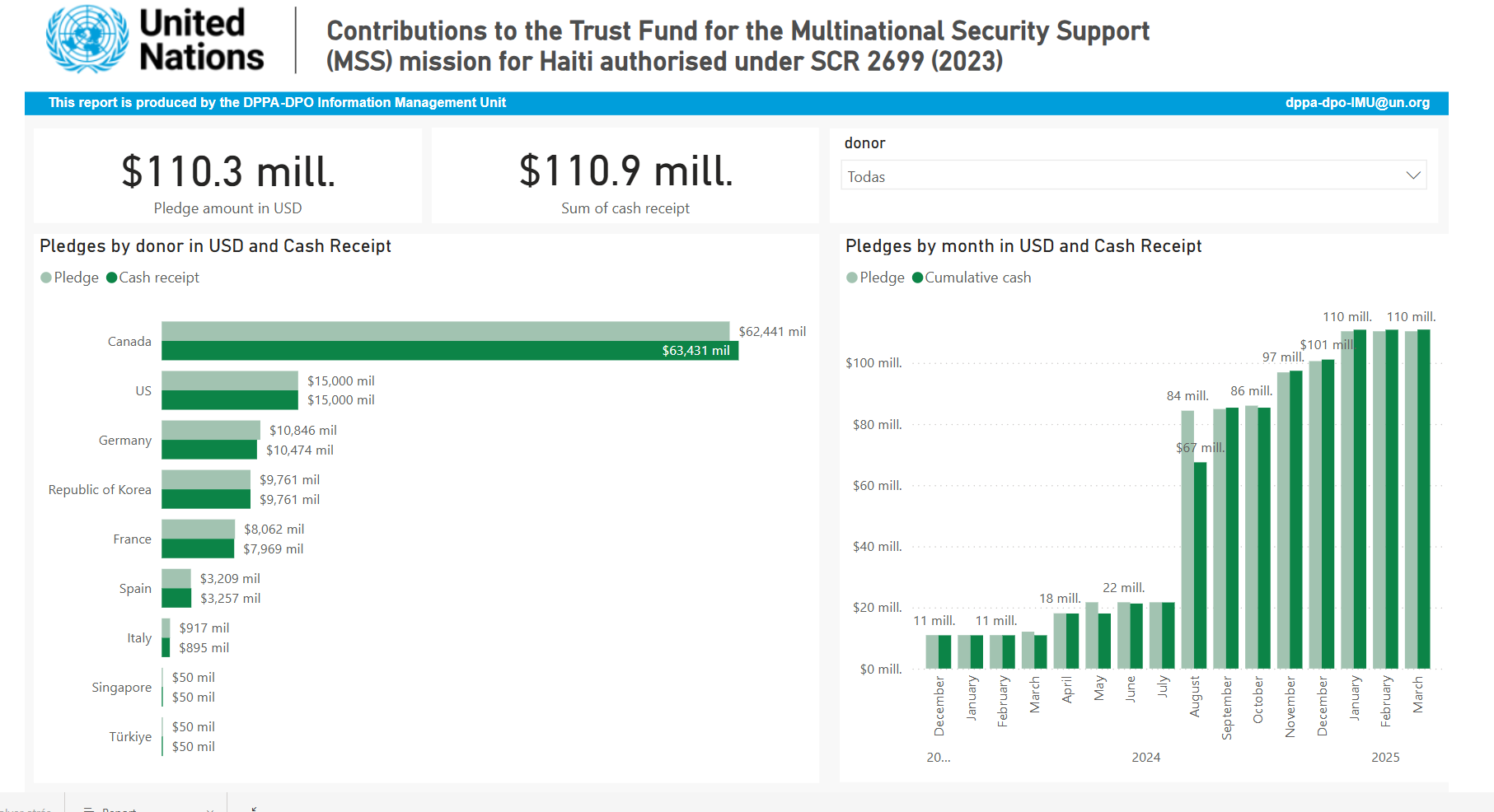Open the dppa-dpo-IMU@un.org email link
The height and width of the screenshot is (812, 1494).
(1356, 103)
